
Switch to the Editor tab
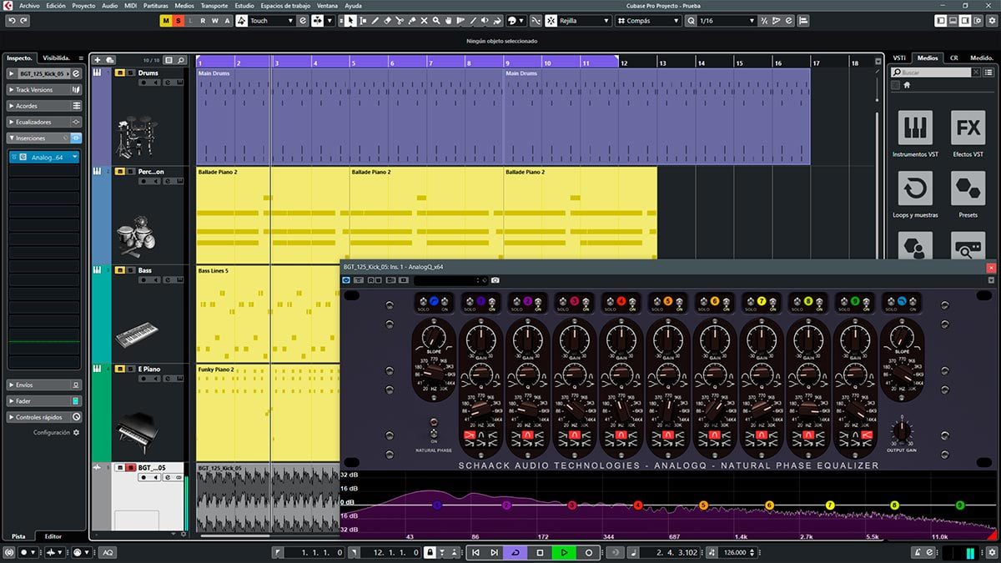pos(53,536)
